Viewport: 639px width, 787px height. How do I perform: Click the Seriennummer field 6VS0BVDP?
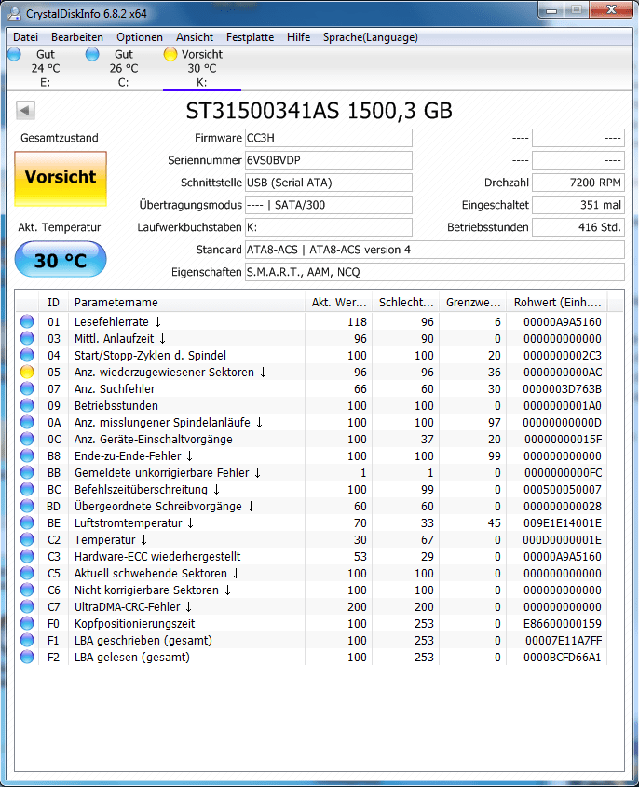coord(329,160)
